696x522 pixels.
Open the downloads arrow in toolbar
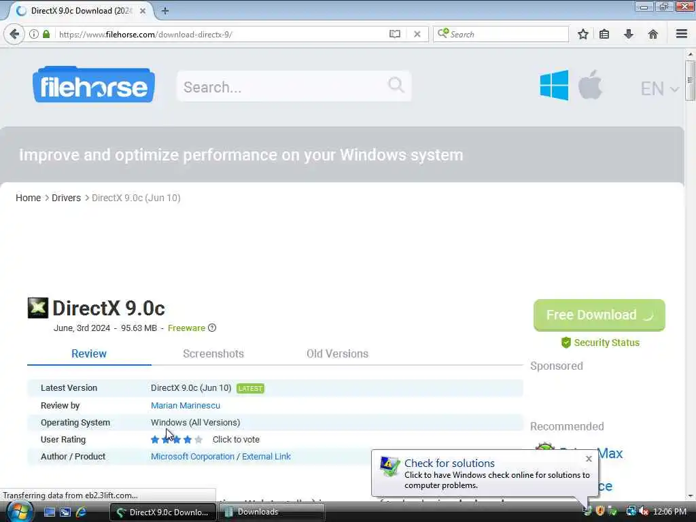click(629, 34)
